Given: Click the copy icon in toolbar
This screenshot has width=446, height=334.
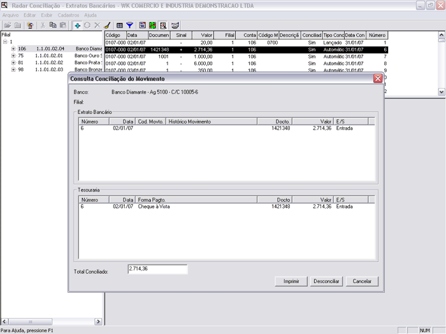Looking at the screenshot, I should tap(53, 25).
